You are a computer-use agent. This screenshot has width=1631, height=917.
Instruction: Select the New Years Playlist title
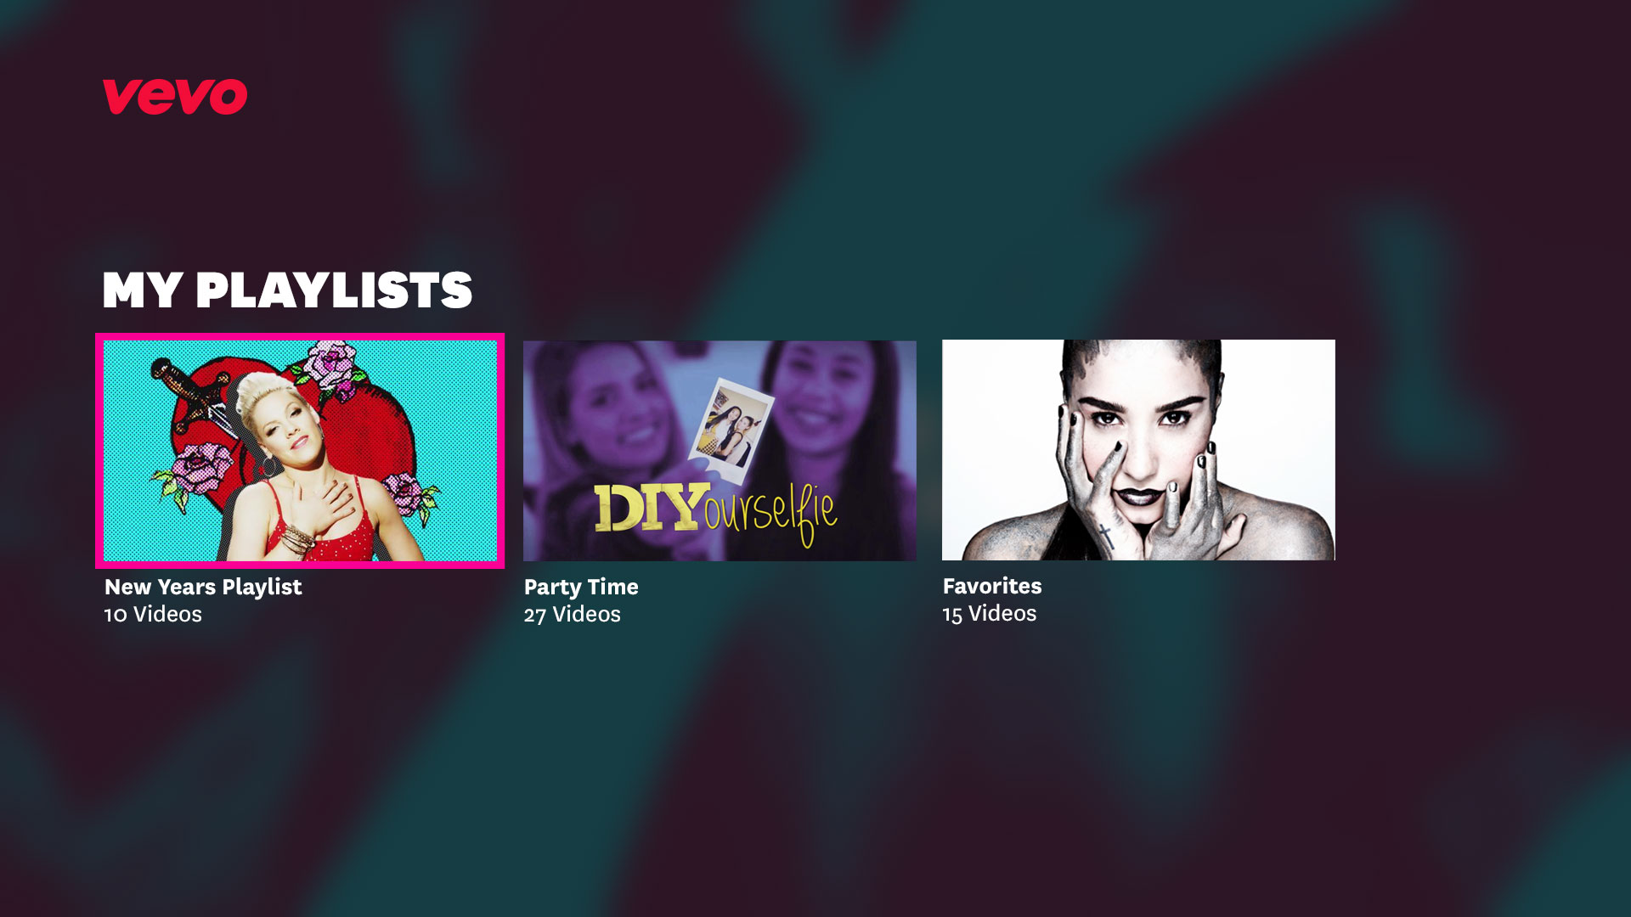pos(203,587)
